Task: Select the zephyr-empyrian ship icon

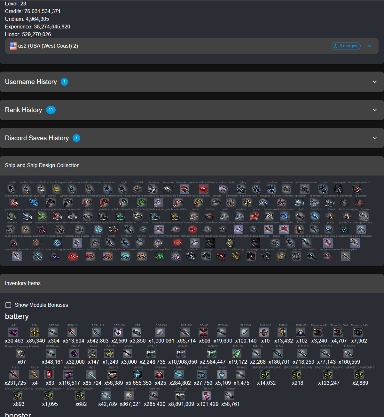Action: 346,256
